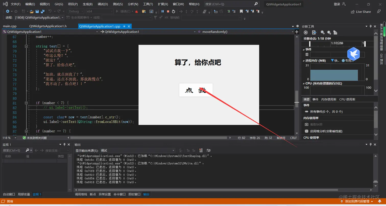Click the diagnostic tools export icon

(x=314, y=33)
